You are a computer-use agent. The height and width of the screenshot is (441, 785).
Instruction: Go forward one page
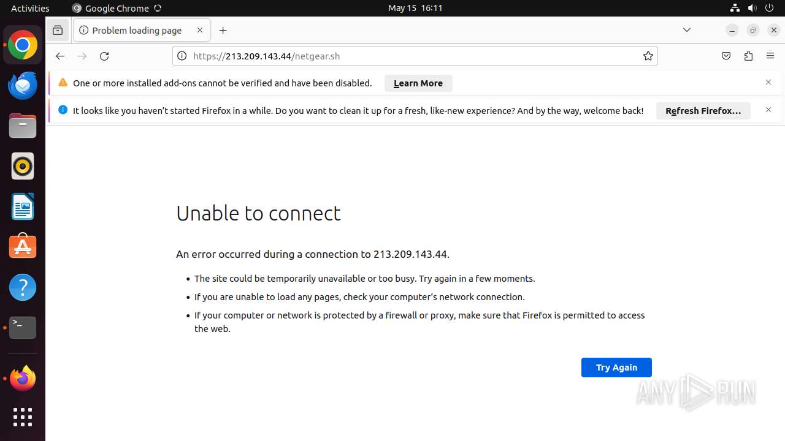[x=82, y=56]
